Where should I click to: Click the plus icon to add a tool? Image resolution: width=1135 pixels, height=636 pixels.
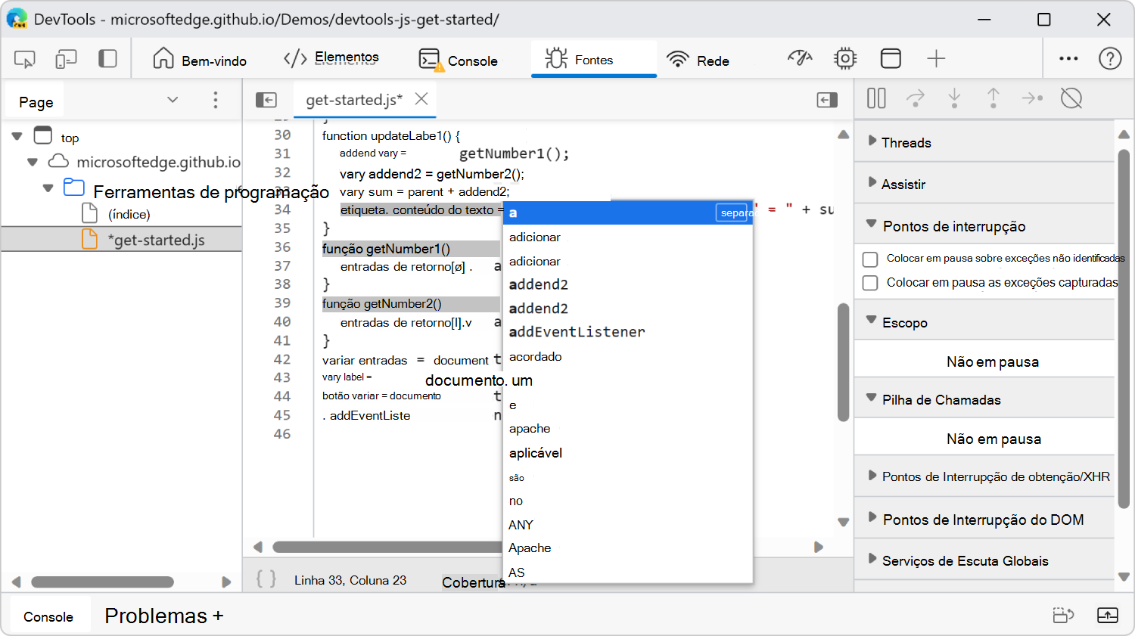pos(937,57)
